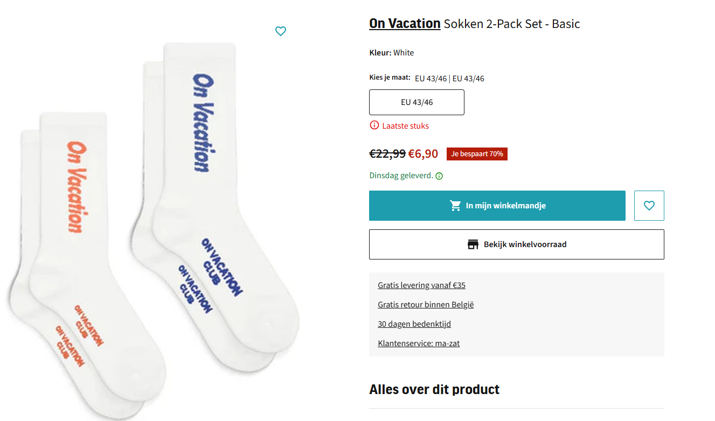Click the 30 dagen bedenktijd link
715x421 pixels.
pyautogui.click(x=414, y=324)
